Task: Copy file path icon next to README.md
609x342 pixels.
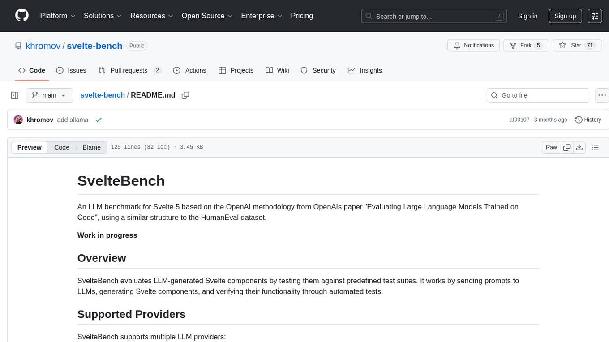Action: (x=185, y=95)
